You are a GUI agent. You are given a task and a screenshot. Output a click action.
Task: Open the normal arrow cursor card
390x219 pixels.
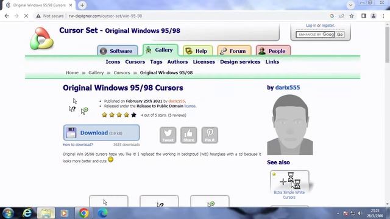[108, 201]
